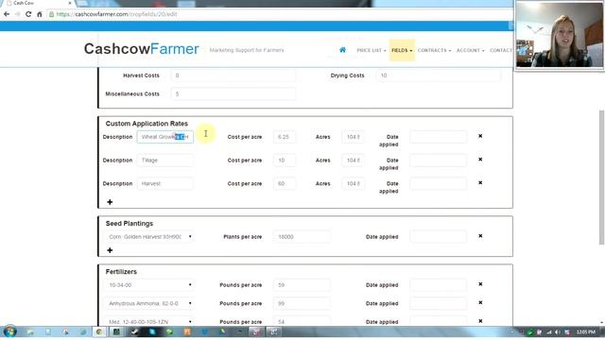The image size is (605, 340).
Task: Edit plants per acre value 18000
Action: pos(302,237)
